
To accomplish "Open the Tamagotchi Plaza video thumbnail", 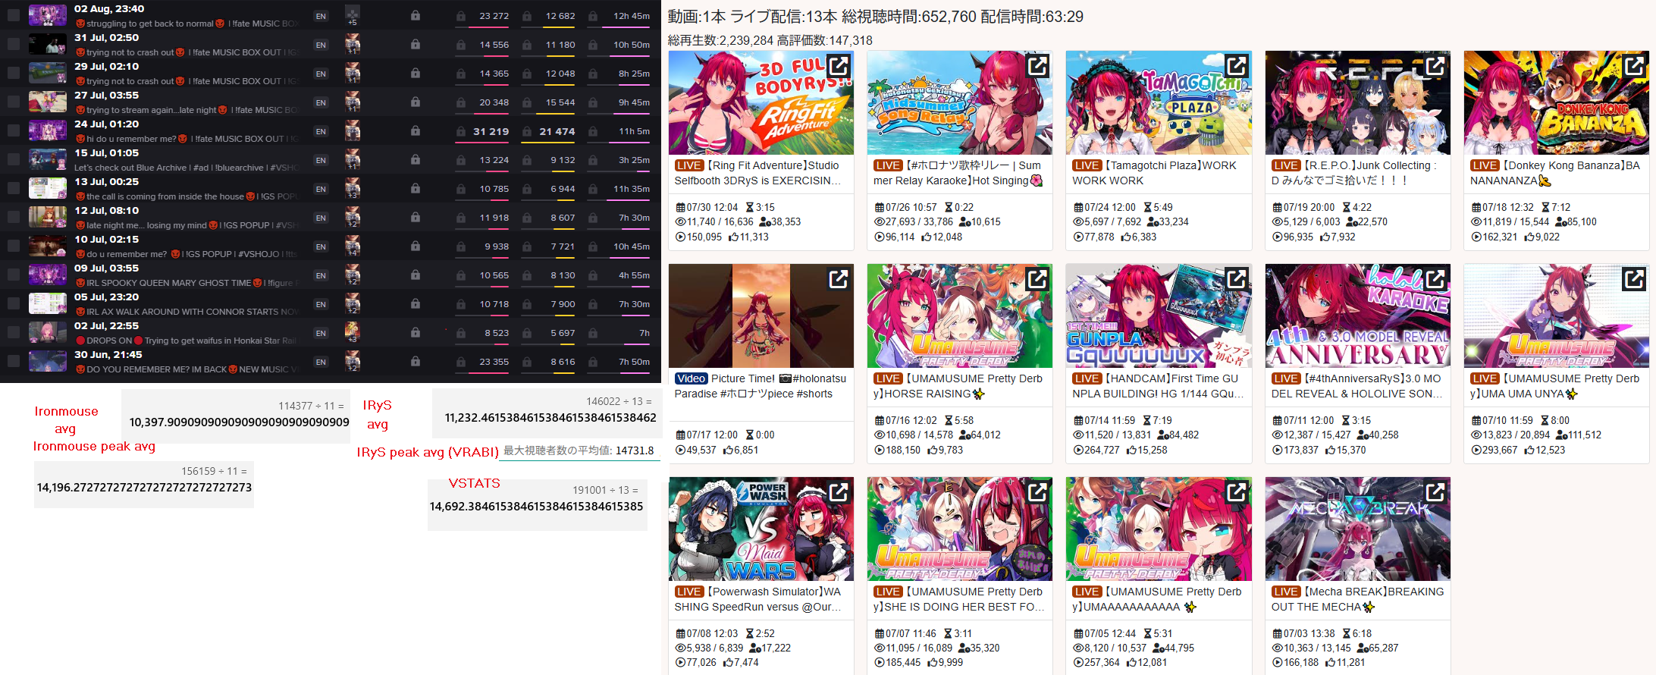I will [1159, 103].
